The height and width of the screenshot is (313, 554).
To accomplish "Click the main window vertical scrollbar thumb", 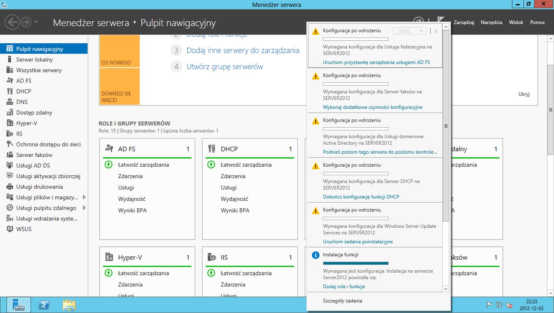I will (x=551, y=110).
